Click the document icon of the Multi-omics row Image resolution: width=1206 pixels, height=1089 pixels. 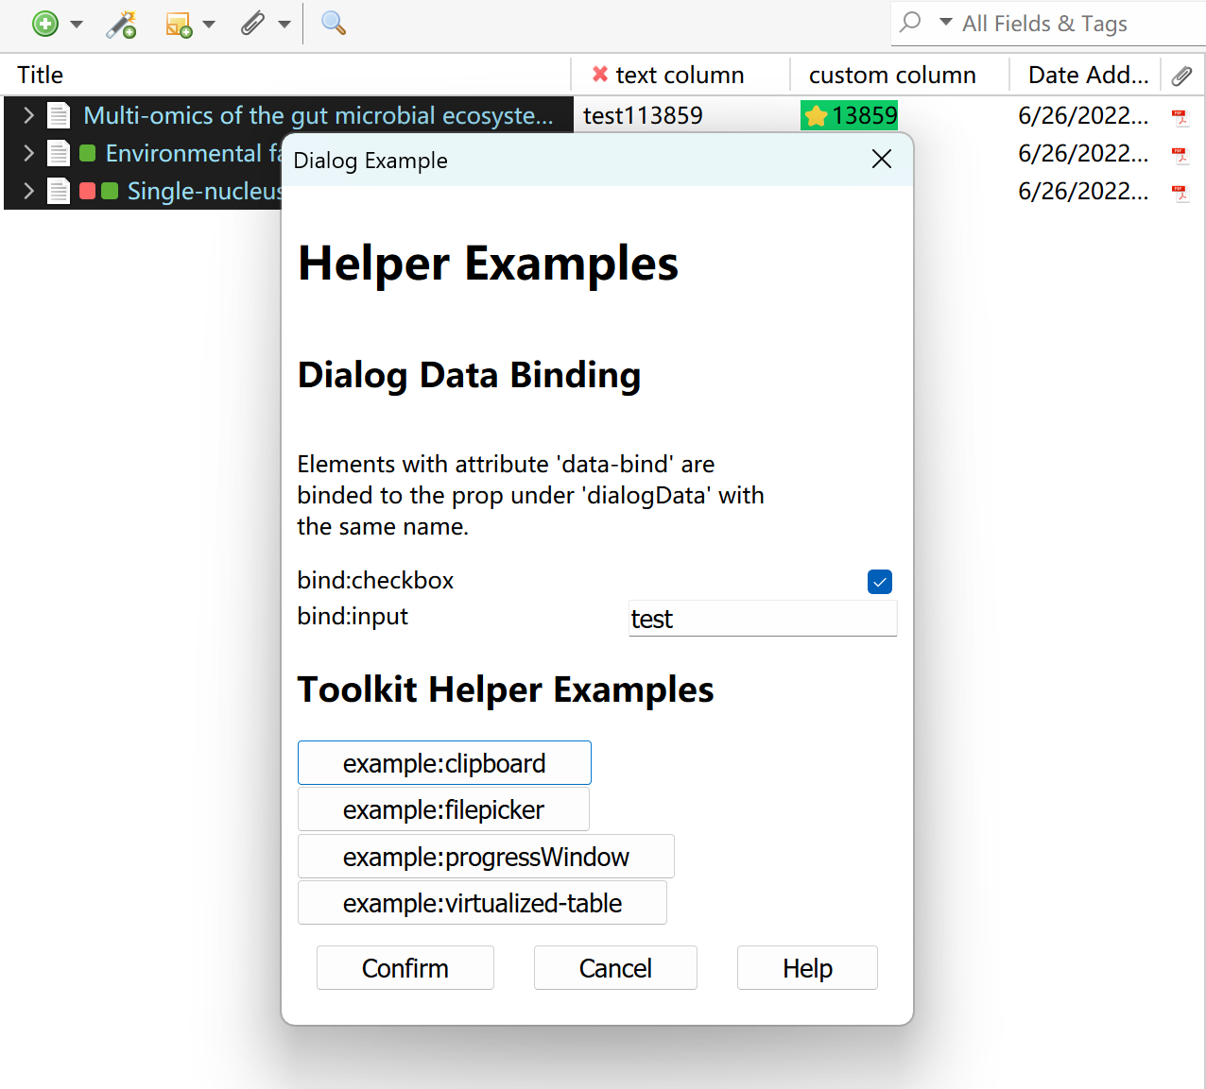pyautogui.click(x=59, y=115)
